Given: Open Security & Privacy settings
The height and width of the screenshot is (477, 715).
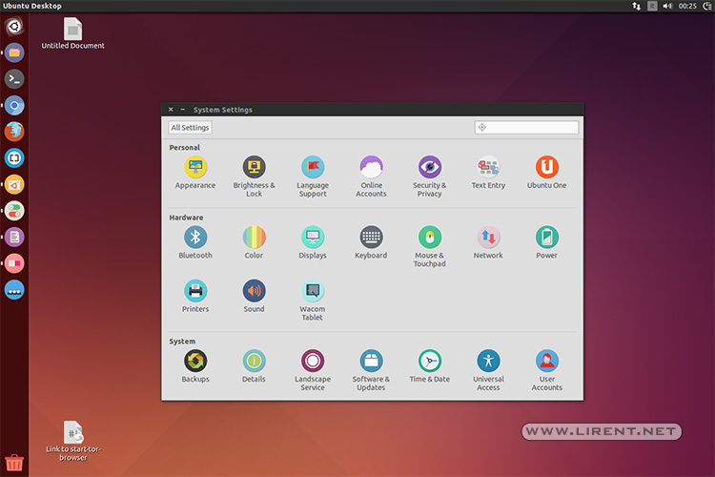Looking at the screenshot, I should tap(430, 176).
